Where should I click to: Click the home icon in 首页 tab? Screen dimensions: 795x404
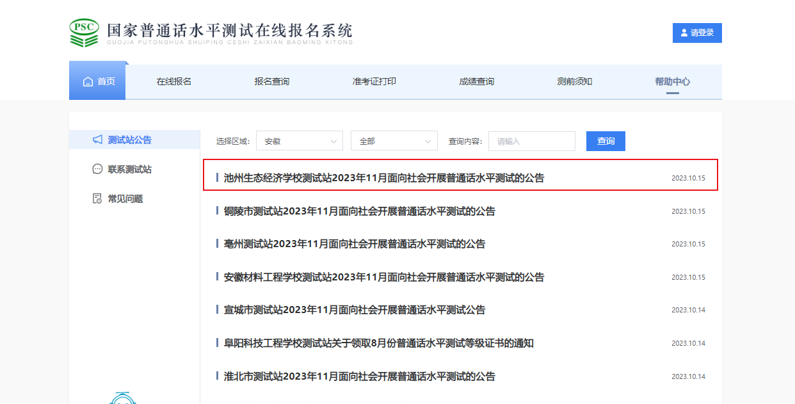click(88, 82)
